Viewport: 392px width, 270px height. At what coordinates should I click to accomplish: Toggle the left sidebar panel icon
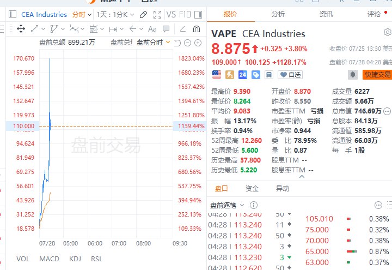pos(12,14)
